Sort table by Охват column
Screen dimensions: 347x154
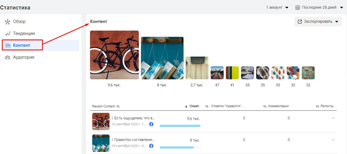coord(192,106)
